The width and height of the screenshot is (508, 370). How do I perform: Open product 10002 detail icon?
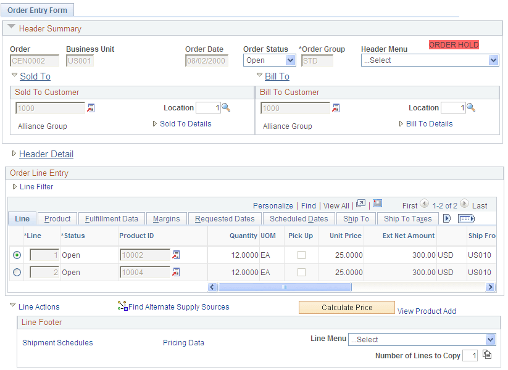(x=176, y=255)
